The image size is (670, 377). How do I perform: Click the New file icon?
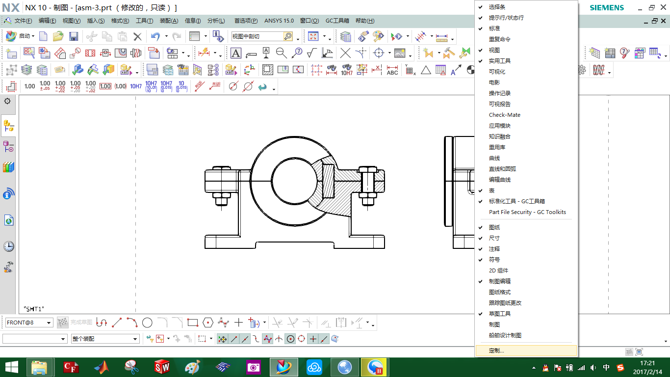coord(43,36)
